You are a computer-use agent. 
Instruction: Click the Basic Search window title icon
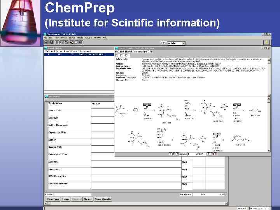46,96
